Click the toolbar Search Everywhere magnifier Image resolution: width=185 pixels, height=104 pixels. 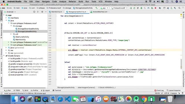[179, 8]
